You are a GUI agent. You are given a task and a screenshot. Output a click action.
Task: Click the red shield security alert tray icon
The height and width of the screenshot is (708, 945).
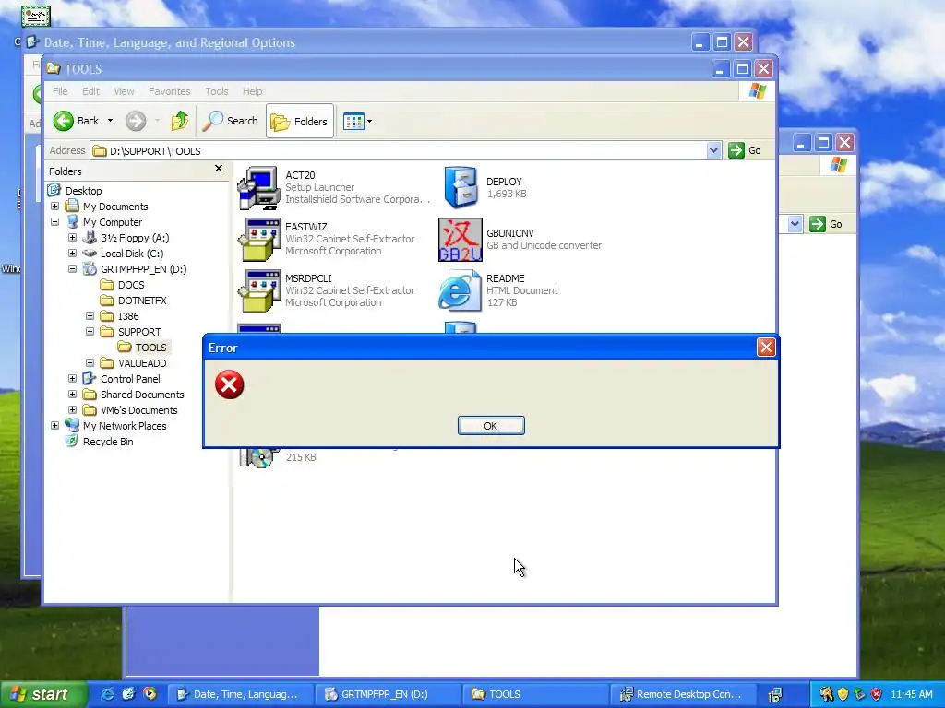[x=877, y=694]
